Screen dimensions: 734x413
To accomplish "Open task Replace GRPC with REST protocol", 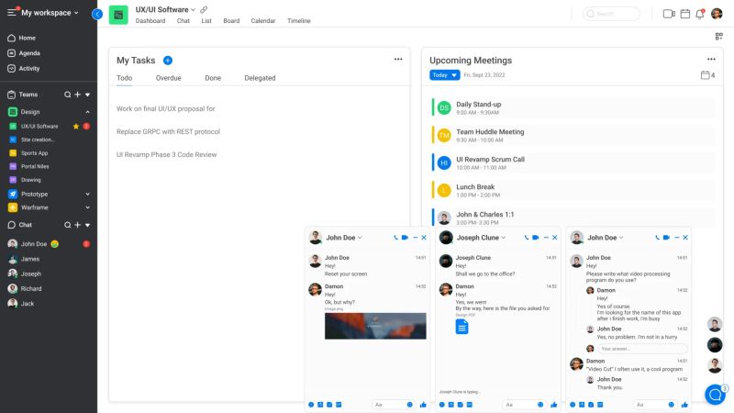I will [x=168, y=131].
